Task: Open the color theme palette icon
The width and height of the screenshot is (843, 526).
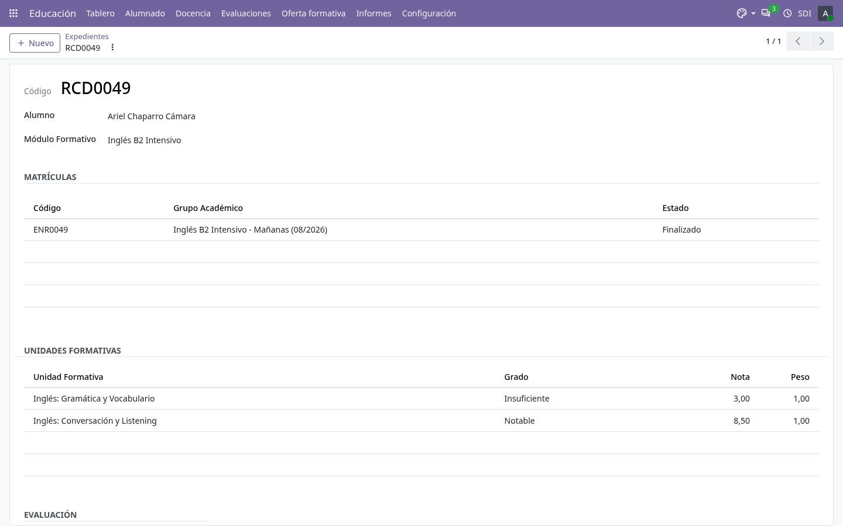Action: click(742, 13)
